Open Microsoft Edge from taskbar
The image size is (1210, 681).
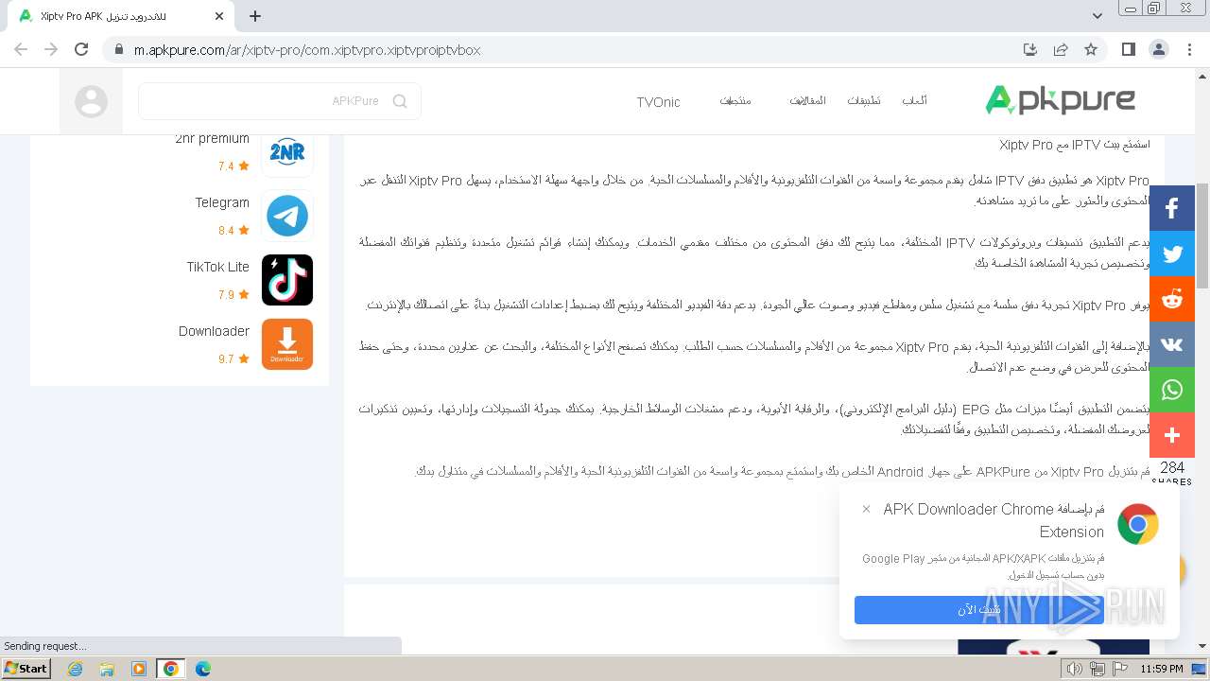[x=202, y=669]
